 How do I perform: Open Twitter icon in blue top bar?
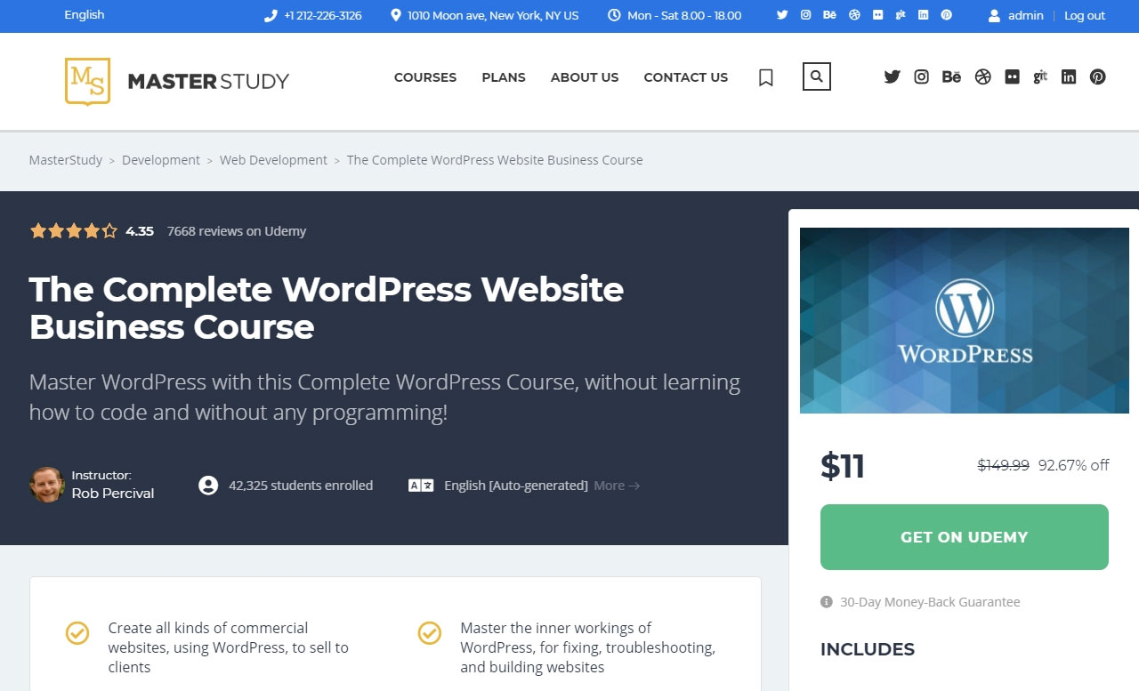782,15
